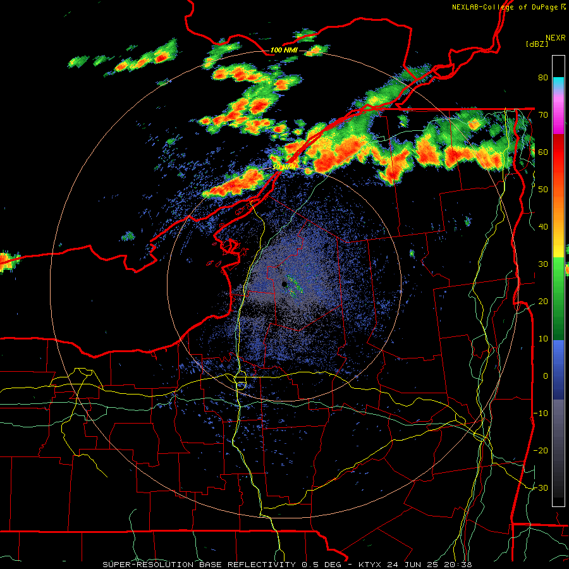The width and height of the screenshot is (569, 569).
Task: Click the 50 NMI range ring label
Action: point(284,168)
